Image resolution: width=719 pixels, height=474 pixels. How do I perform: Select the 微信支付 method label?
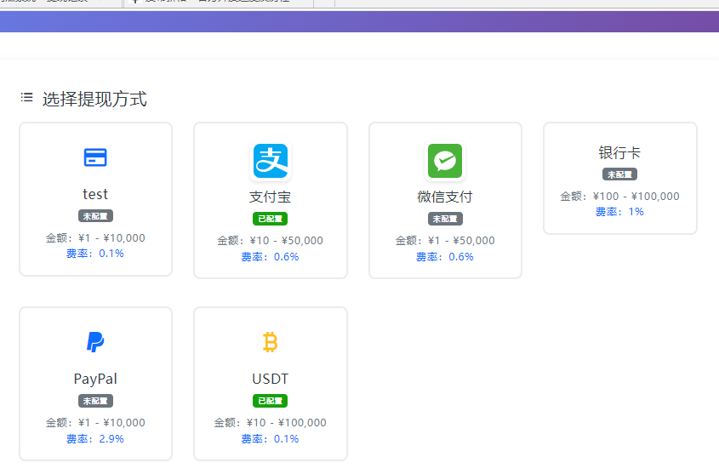445,197
